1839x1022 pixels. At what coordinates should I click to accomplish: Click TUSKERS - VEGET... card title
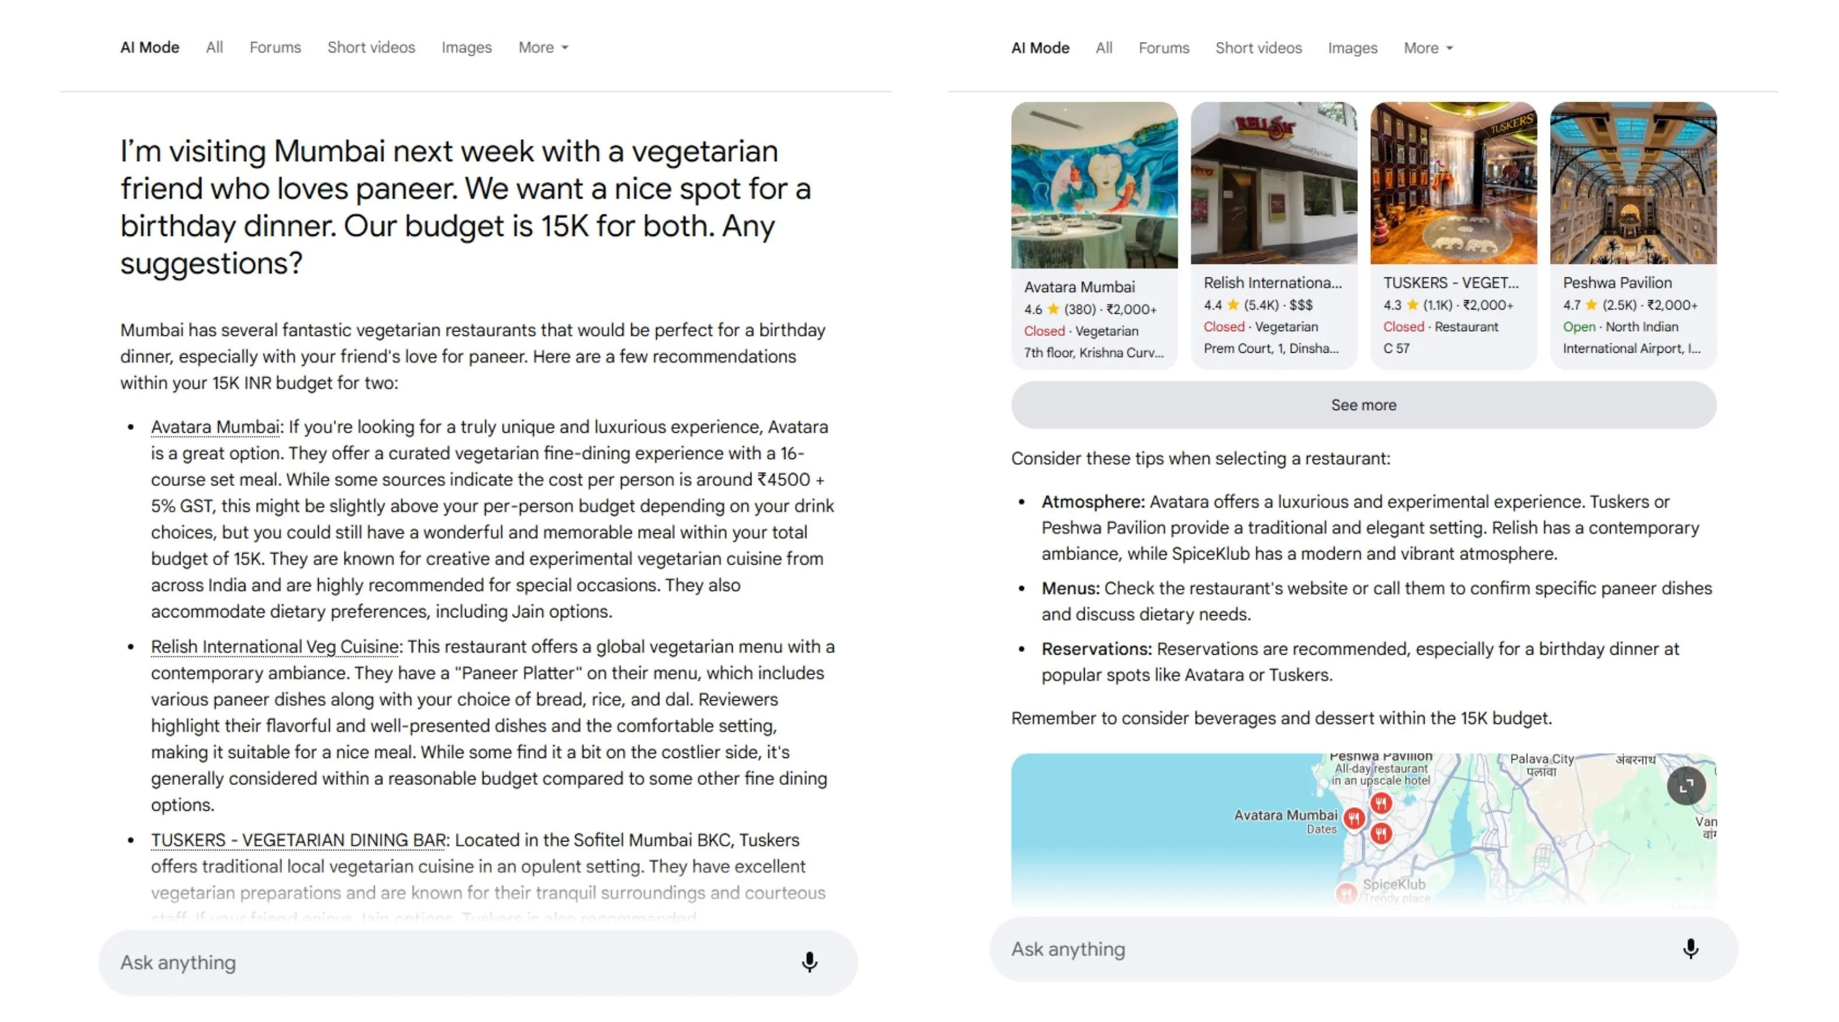coord(1451,283)
